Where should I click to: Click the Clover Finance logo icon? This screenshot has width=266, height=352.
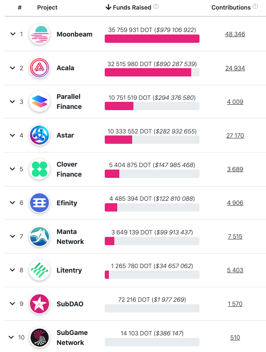39,169
